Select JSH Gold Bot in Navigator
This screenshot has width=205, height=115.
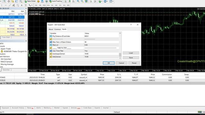pos(6,59)
